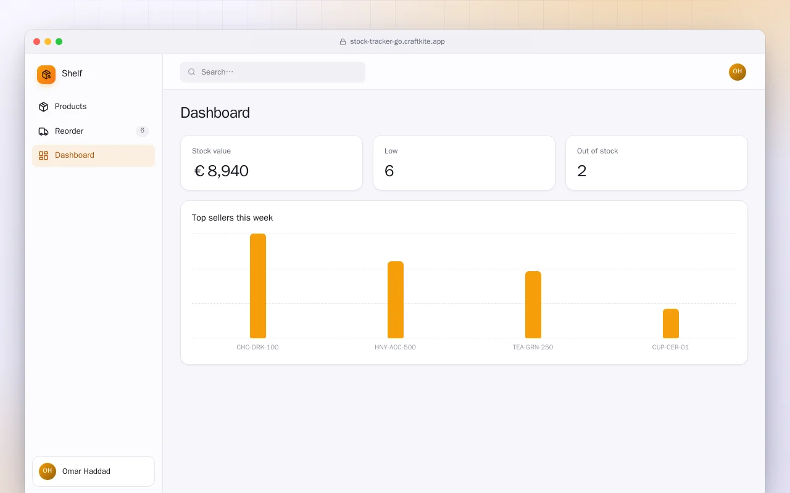Click the Stock value card

[x=272, y=163]
